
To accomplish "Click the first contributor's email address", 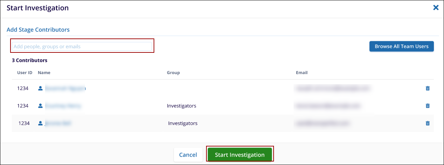I will point(332,88).
